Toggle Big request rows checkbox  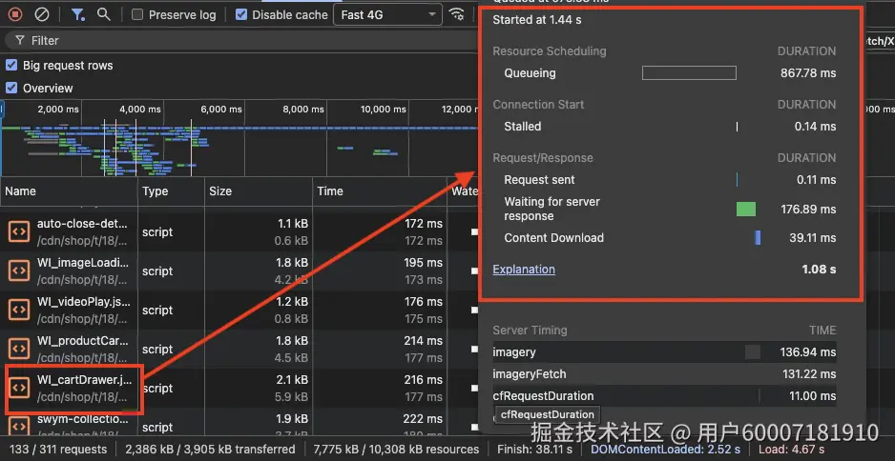click(11, 65)
